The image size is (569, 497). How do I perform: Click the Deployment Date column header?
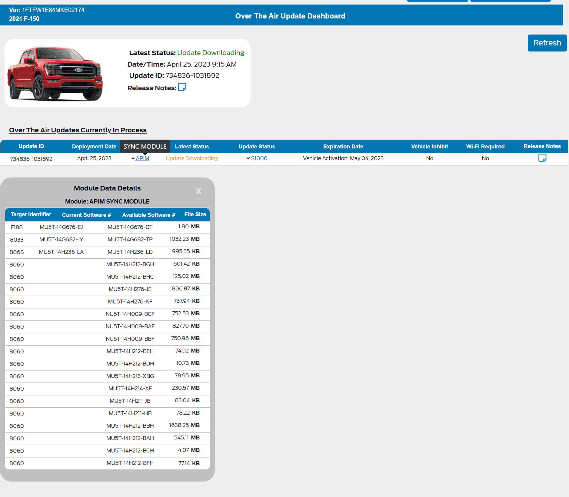(94, 147)
